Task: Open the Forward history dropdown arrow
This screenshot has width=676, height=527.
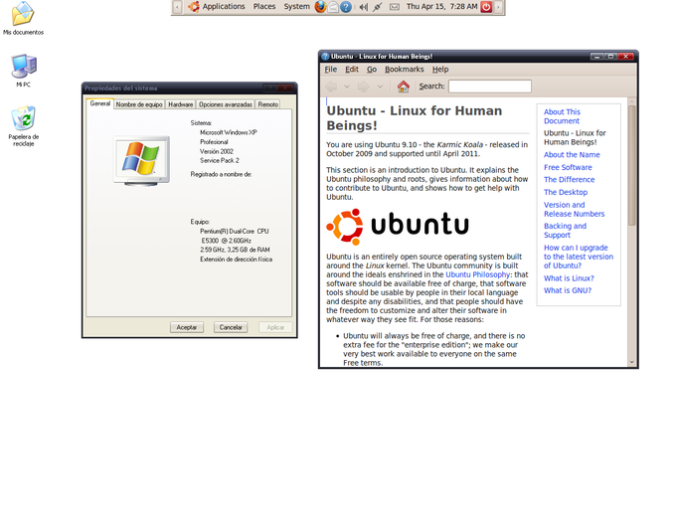Action: pos(380,87)
